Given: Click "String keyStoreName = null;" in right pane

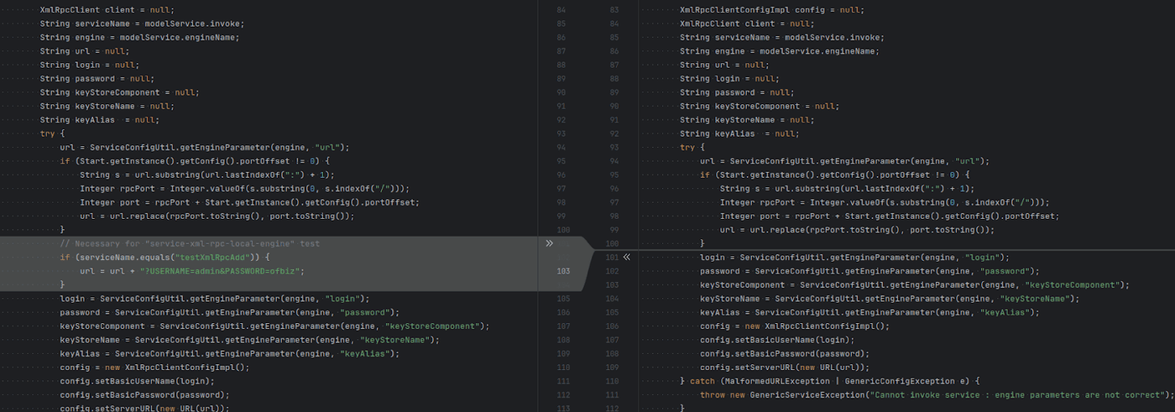Looking at the screenshot, I should pyautogui.click(x=746, y=120).
